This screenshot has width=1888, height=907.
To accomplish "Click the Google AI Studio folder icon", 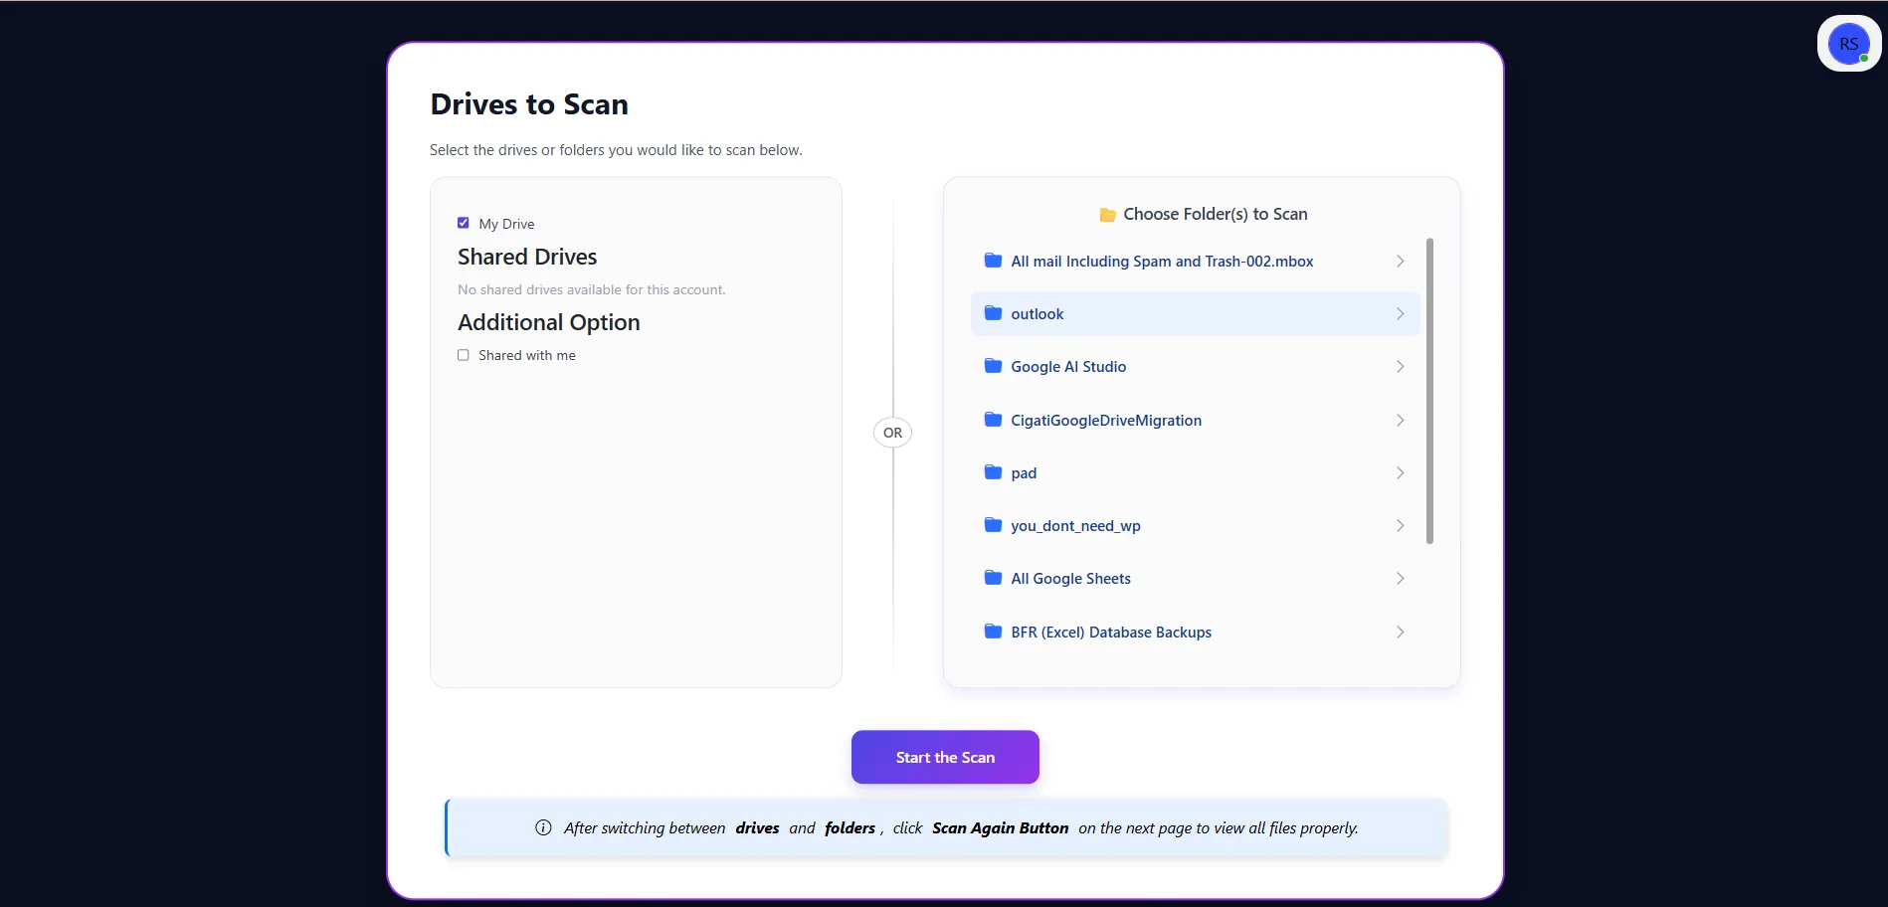I will coord(992,366).
